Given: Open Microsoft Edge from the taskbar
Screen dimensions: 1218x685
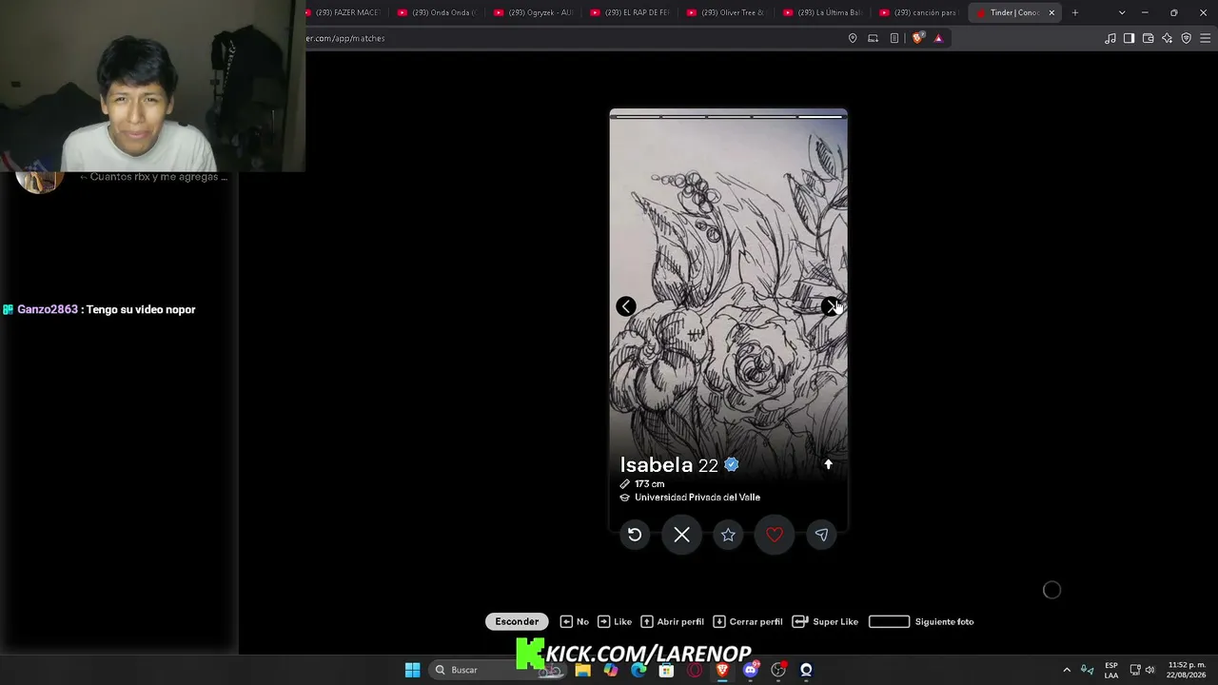Looking at the screenshot, I should 638,670.
